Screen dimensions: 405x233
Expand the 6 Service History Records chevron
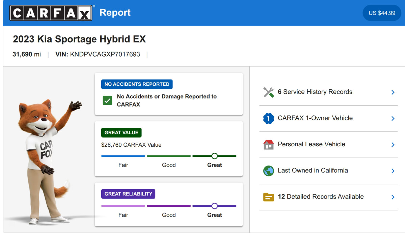[x=393, y=92]
